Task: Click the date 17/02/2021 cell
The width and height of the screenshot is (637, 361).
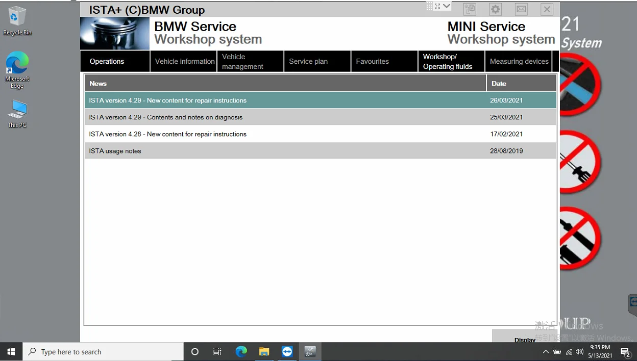Action: pyautogui.click(x=506, y=134)
